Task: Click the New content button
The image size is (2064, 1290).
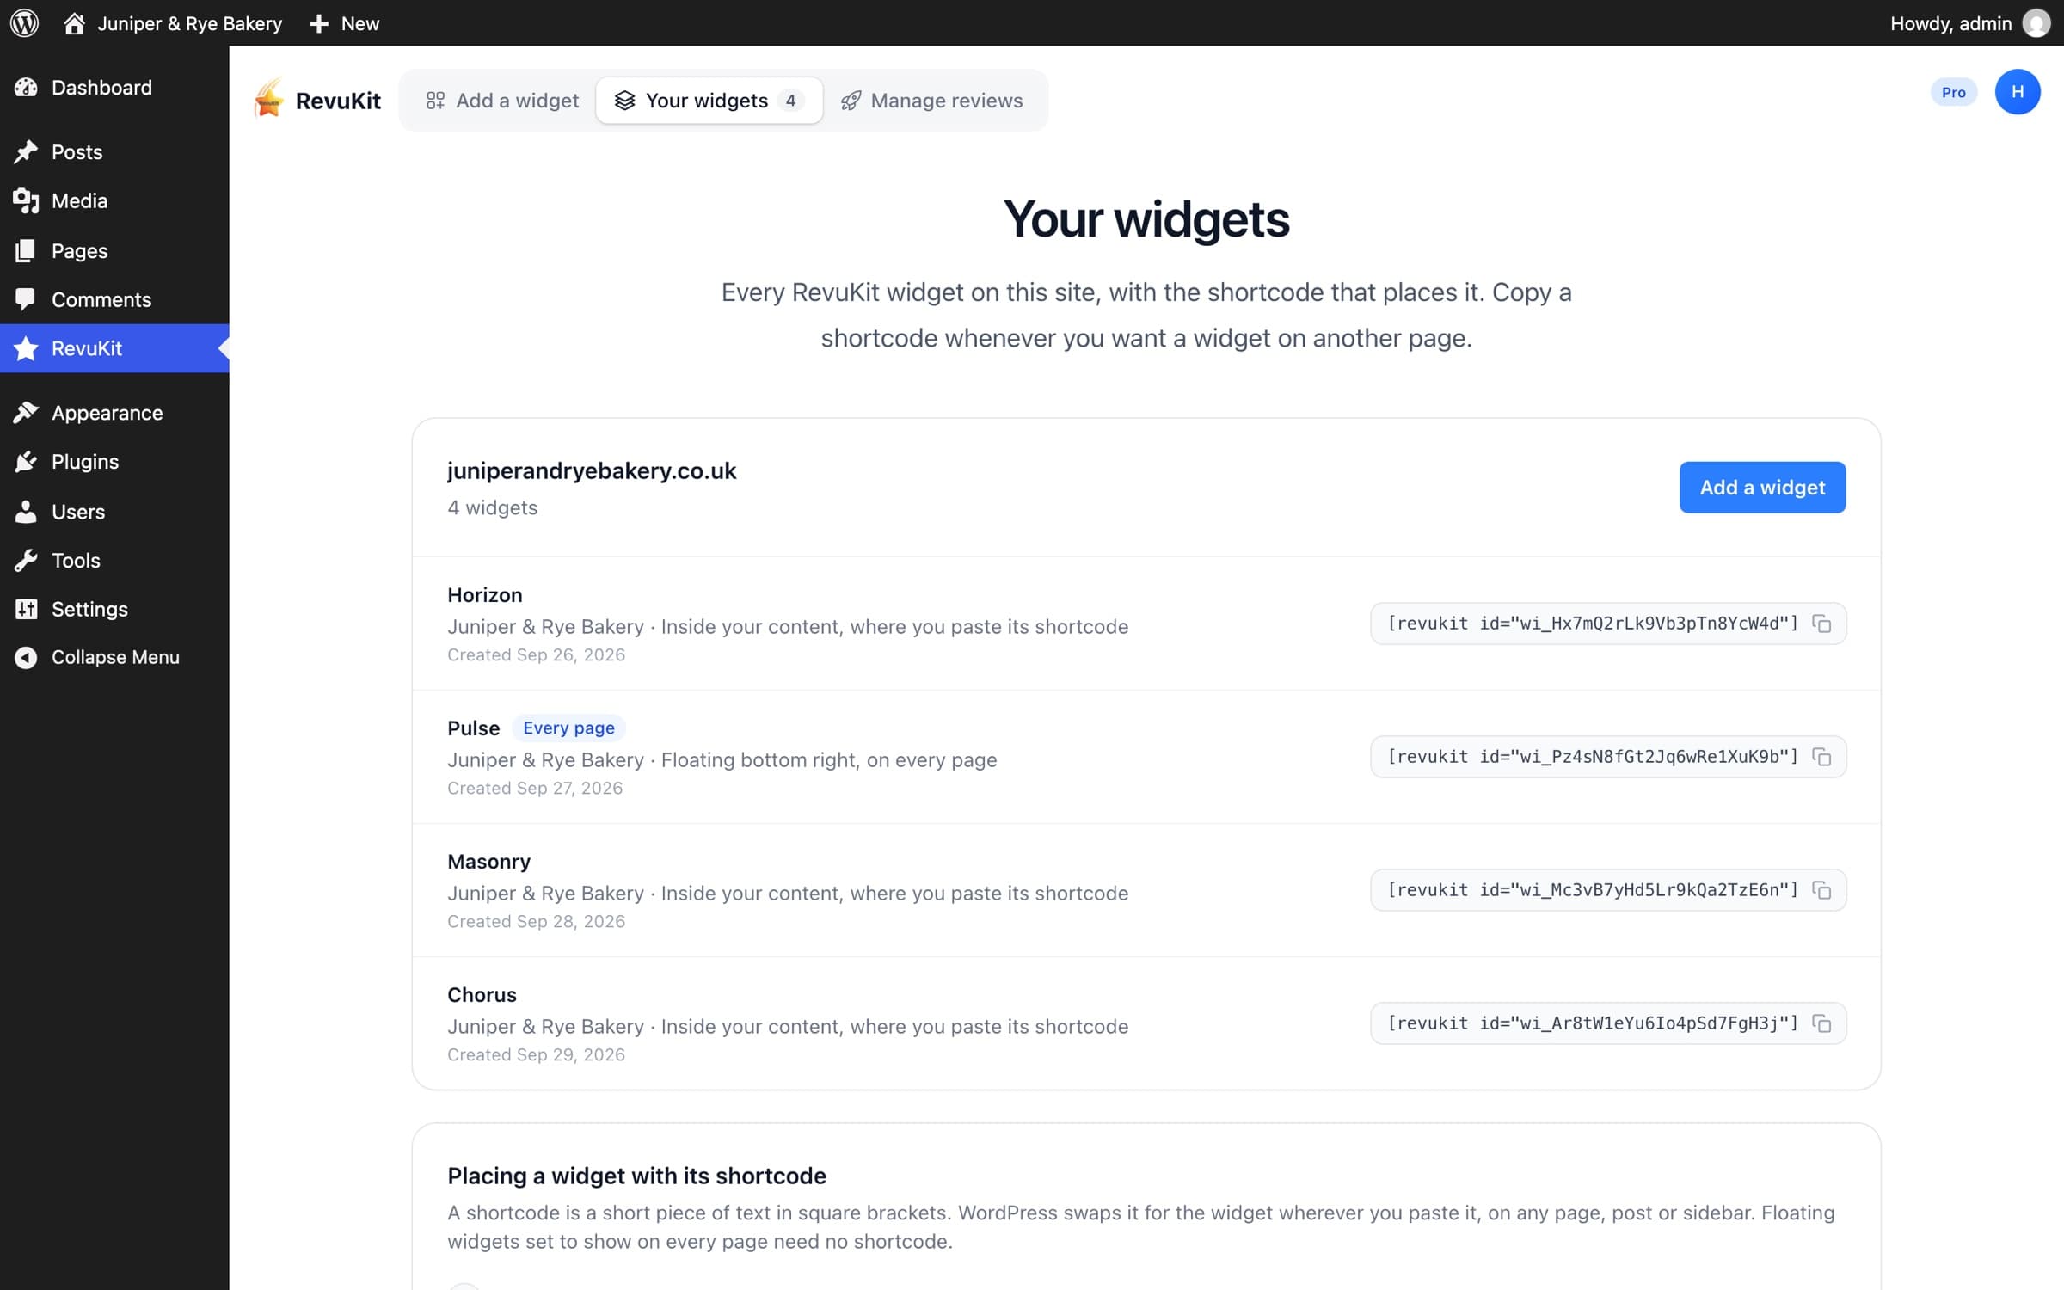Action: (344, 23)
